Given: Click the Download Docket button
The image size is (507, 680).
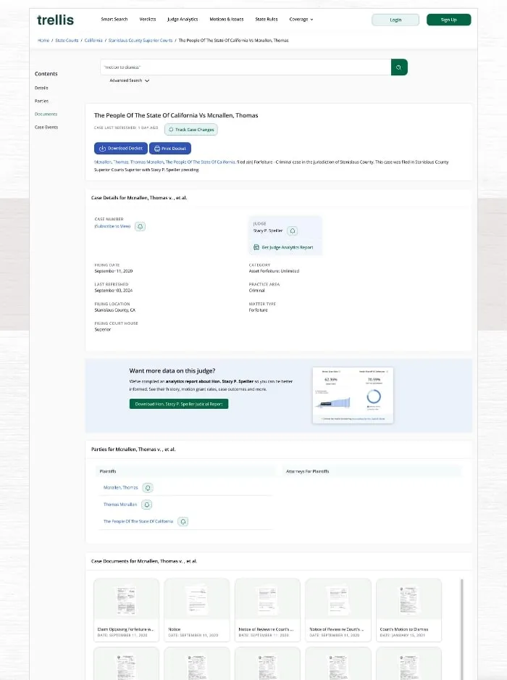Looking at the screenshot, I should 120,149.
